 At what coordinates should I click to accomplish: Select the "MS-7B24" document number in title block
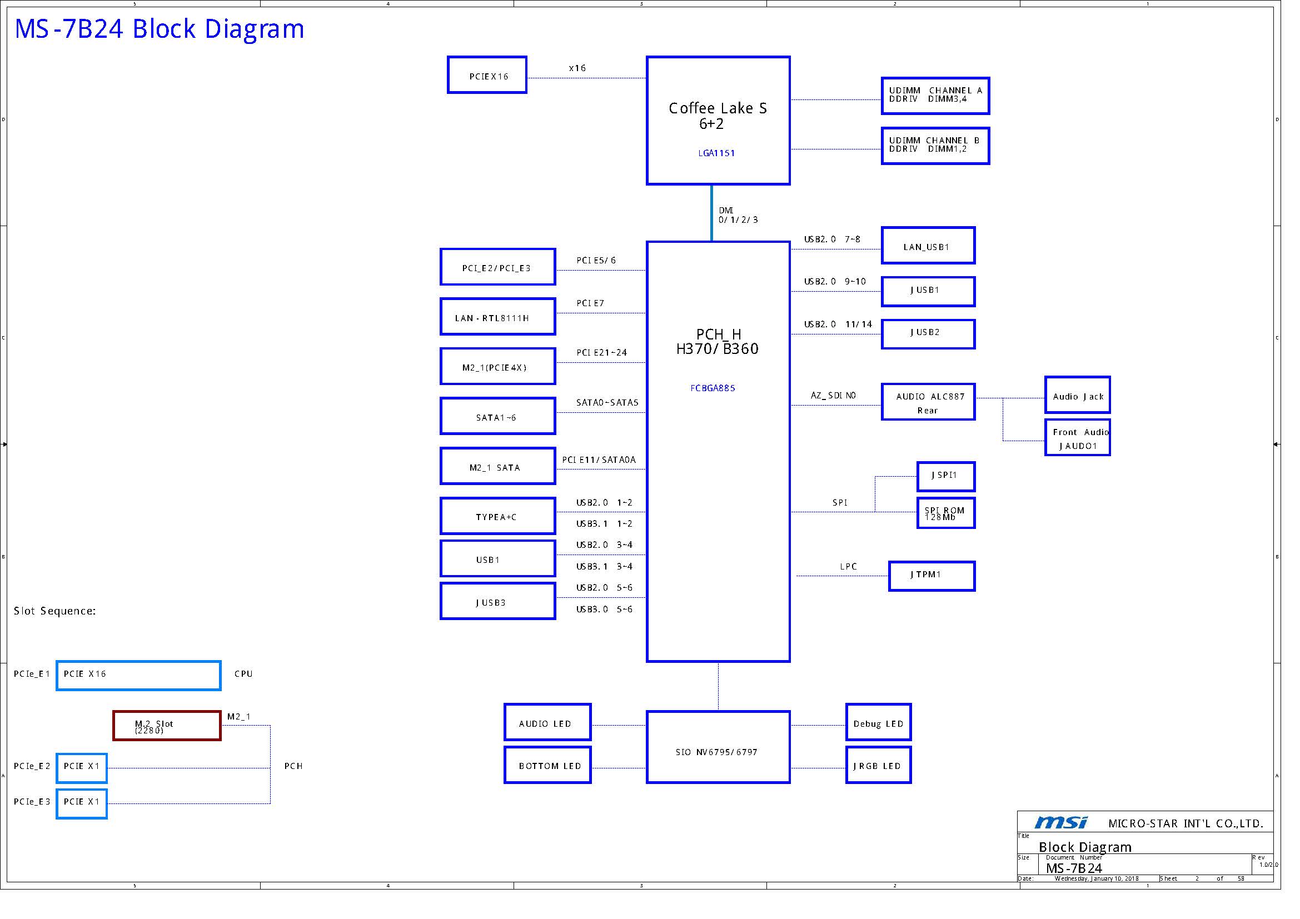1074,868
